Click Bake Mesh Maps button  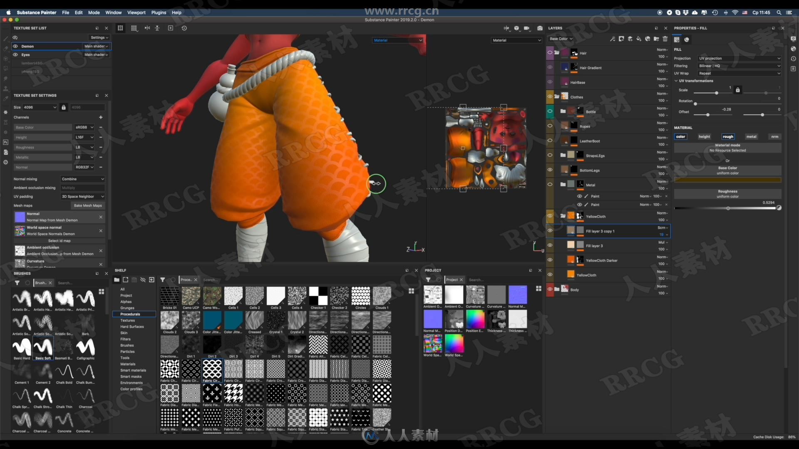click(x=88, y=205)
